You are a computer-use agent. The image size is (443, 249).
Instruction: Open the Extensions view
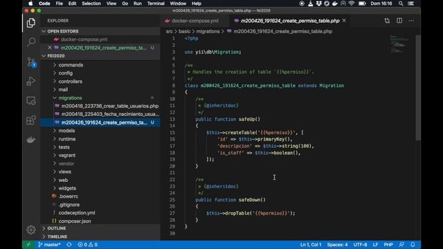(31, 120)
